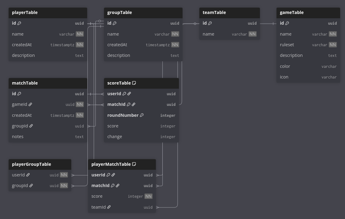Select the notes row in matchTable

point(48,137)
